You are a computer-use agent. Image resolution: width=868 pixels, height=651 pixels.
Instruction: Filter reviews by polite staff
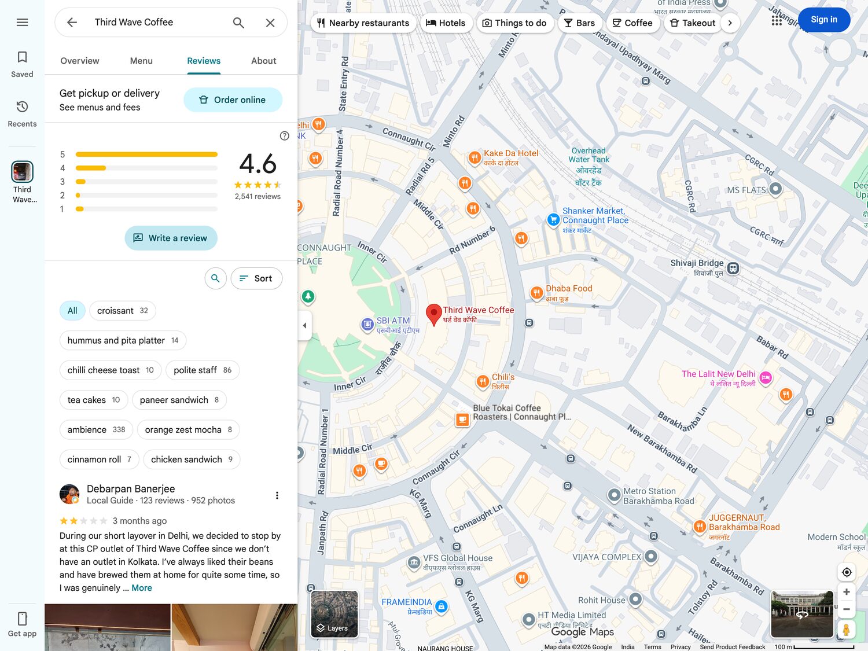tap(203, 370)
